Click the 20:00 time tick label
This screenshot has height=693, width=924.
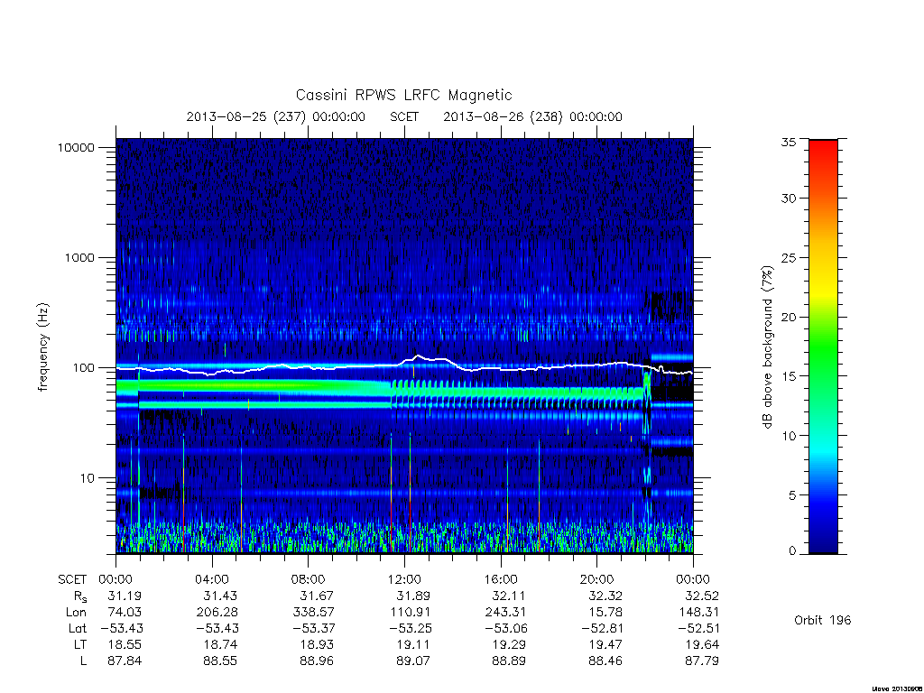(x=596, y=579)
